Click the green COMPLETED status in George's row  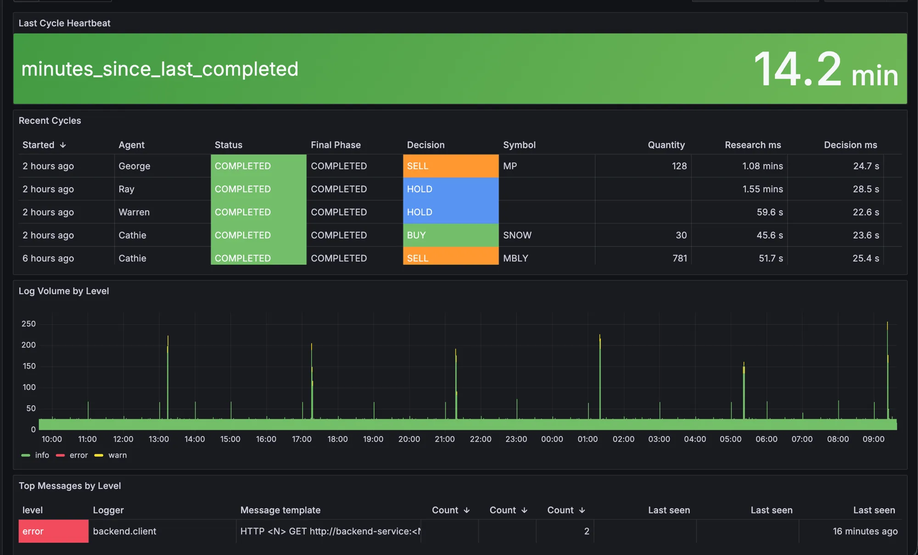pyautogui.click(x=258, y=166)
